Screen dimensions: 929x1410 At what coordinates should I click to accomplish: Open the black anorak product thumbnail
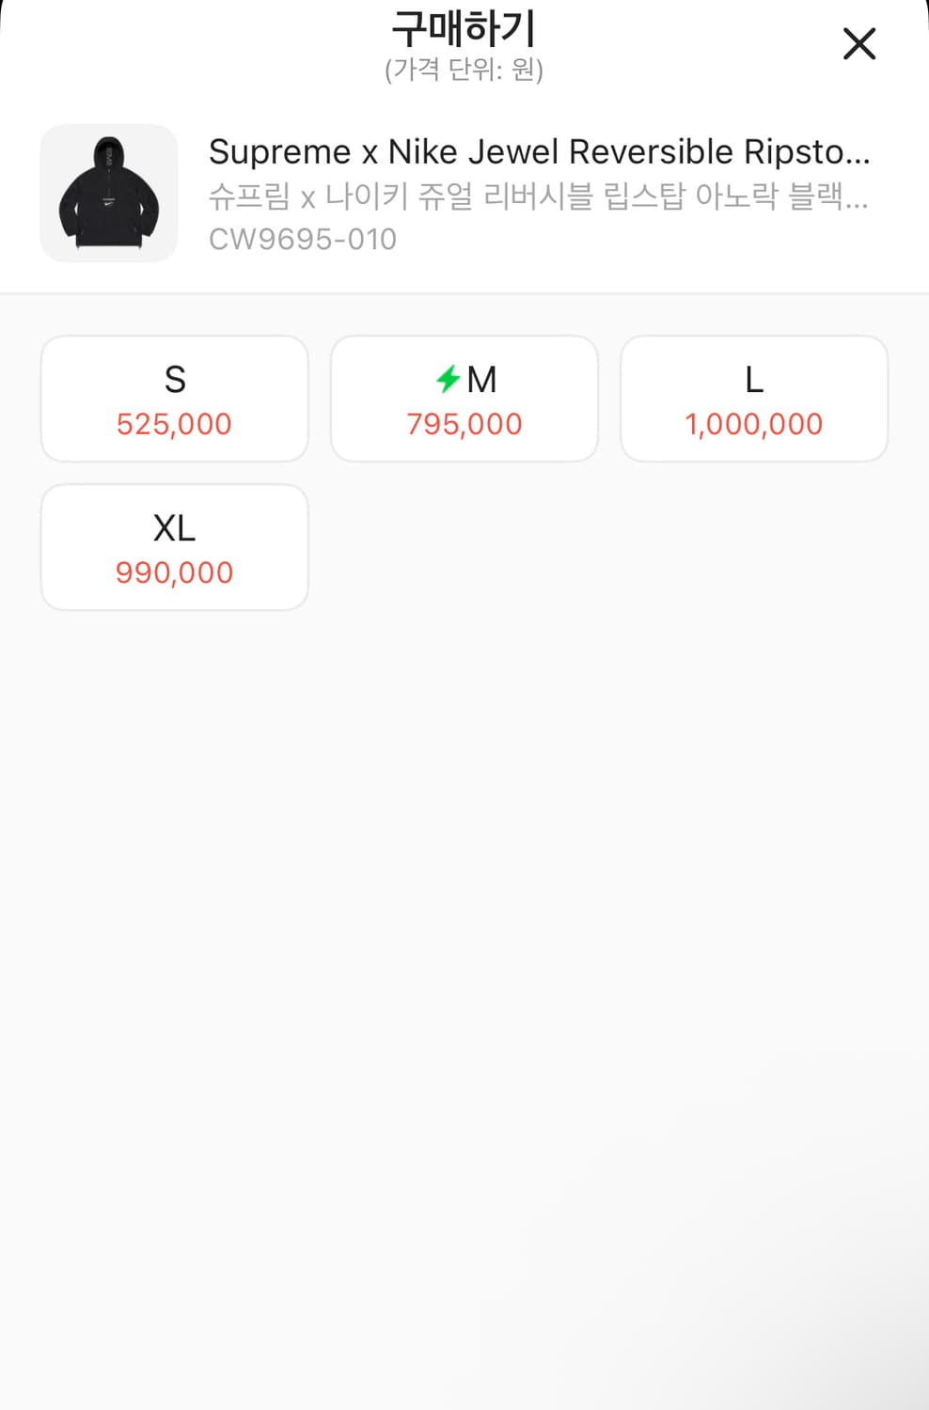[x=109, y=194]
